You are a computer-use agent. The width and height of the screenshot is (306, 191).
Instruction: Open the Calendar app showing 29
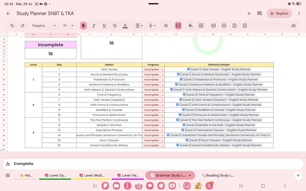coord(138,186)
